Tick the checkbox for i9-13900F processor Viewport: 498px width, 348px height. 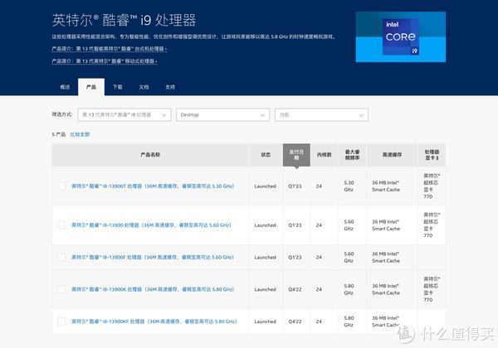[x=61, y=257]
